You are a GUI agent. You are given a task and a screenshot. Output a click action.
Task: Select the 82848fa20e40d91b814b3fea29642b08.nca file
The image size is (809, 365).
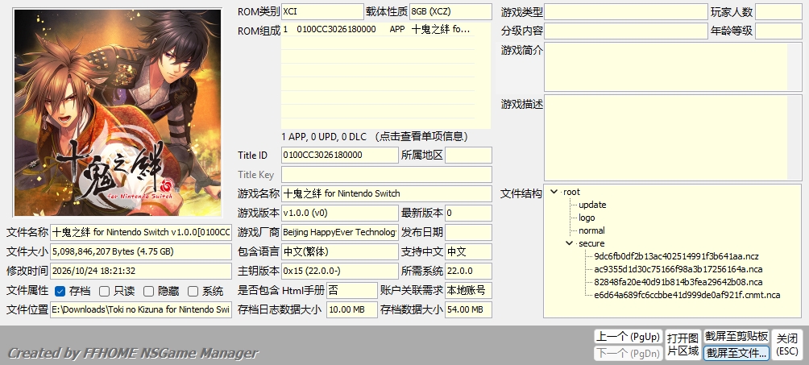678,282
